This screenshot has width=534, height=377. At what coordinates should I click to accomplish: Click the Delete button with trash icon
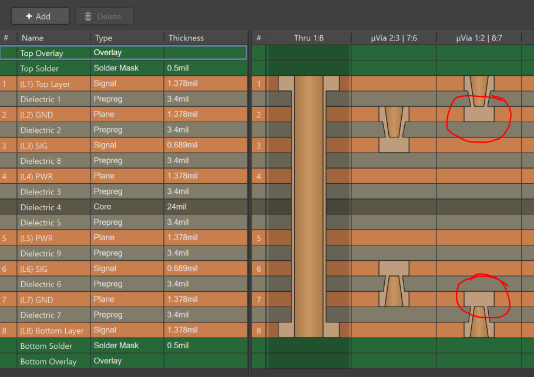coord(105,16)
